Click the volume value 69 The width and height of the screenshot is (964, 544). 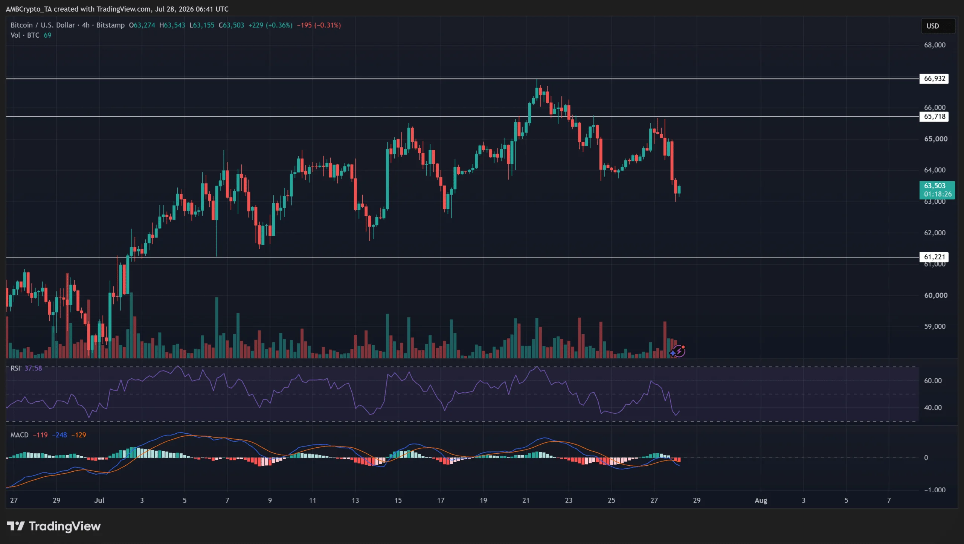click(47, 35)
